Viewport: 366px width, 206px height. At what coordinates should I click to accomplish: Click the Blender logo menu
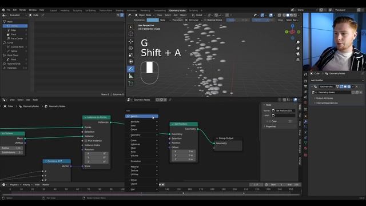[3, 10]
